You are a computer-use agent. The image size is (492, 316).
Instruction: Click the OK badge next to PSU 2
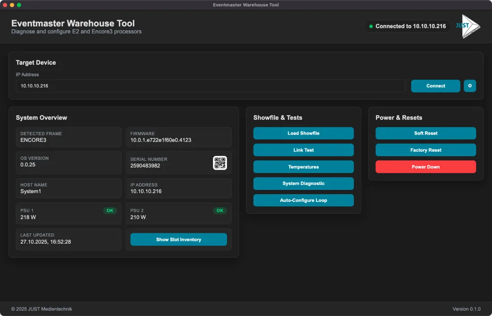[219, 210]
